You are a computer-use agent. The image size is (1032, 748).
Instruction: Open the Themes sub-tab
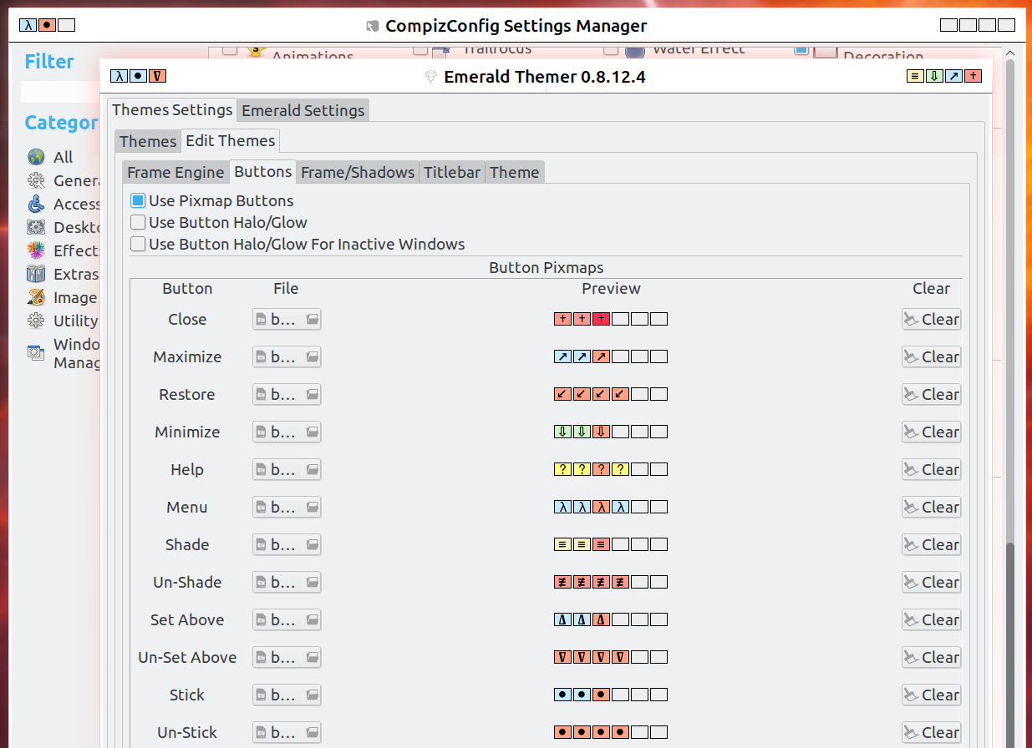coord(148,141)
